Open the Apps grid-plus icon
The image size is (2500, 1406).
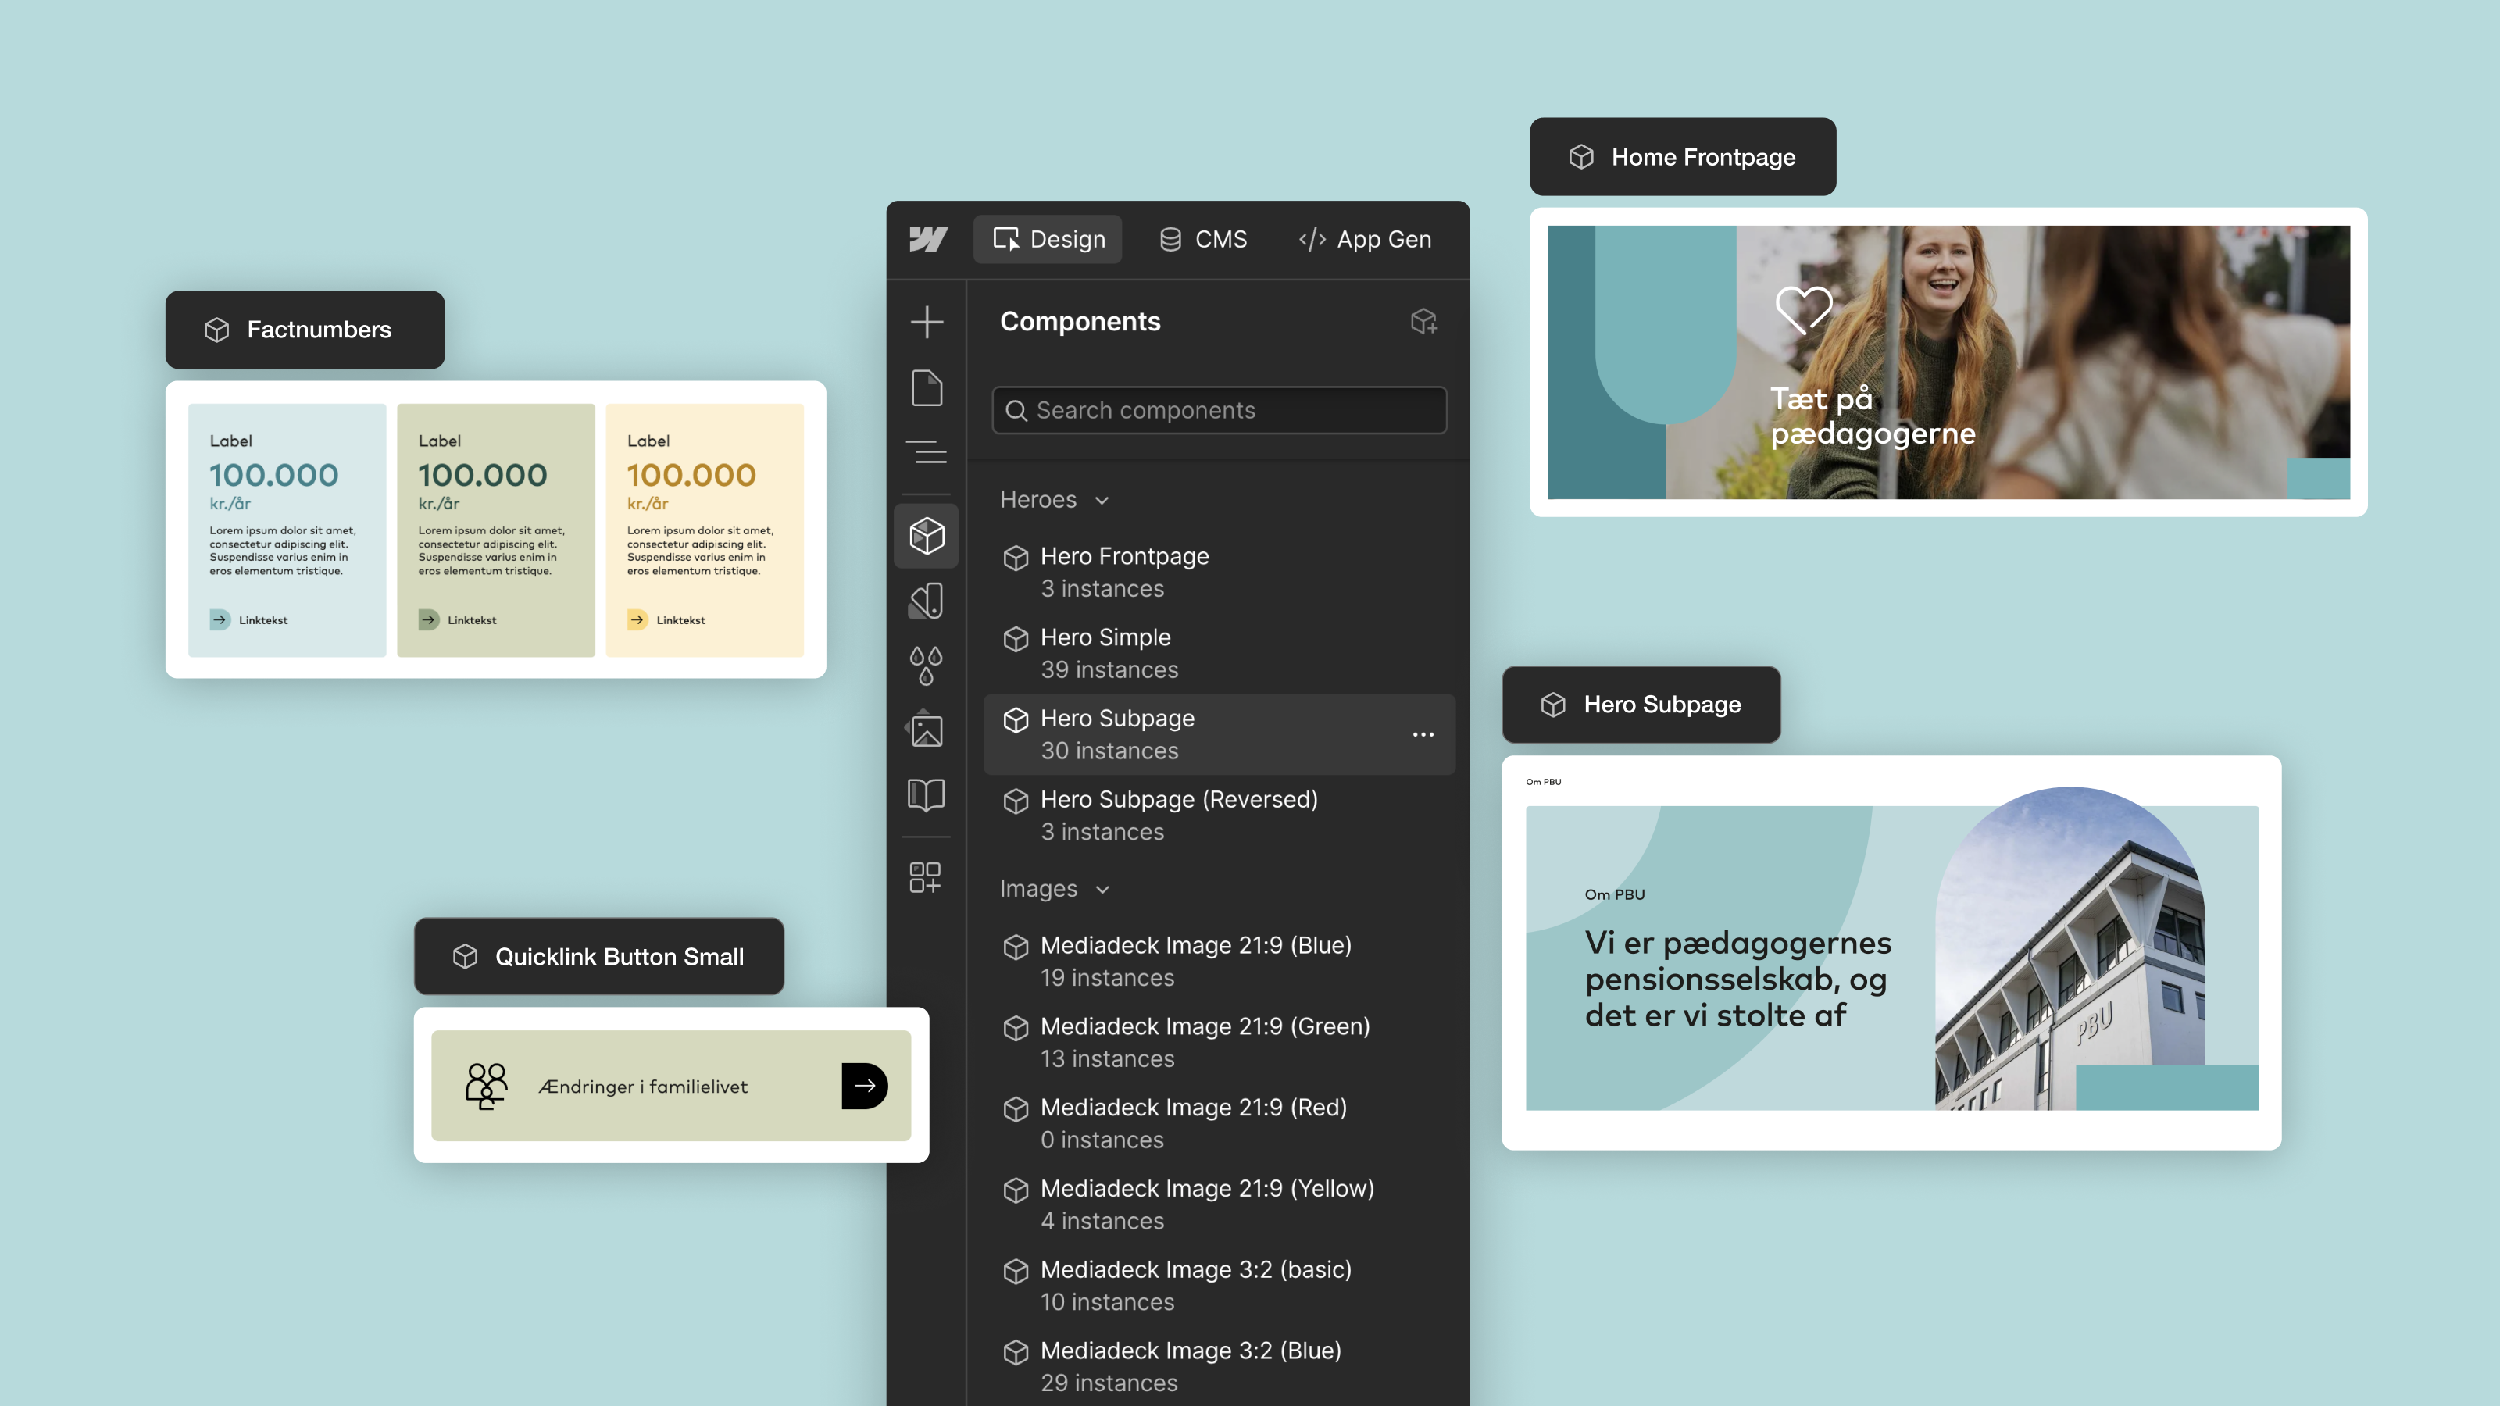click(x=925, y=877)
